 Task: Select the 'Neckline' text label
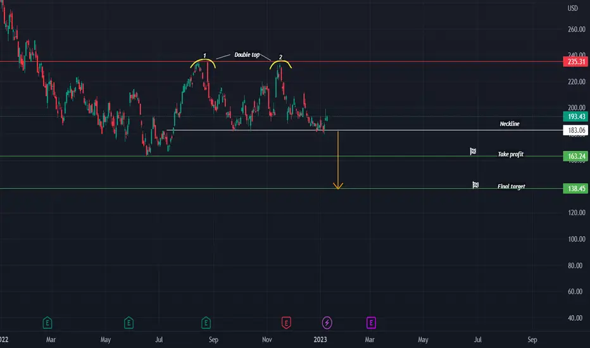[x=510, y=124]
